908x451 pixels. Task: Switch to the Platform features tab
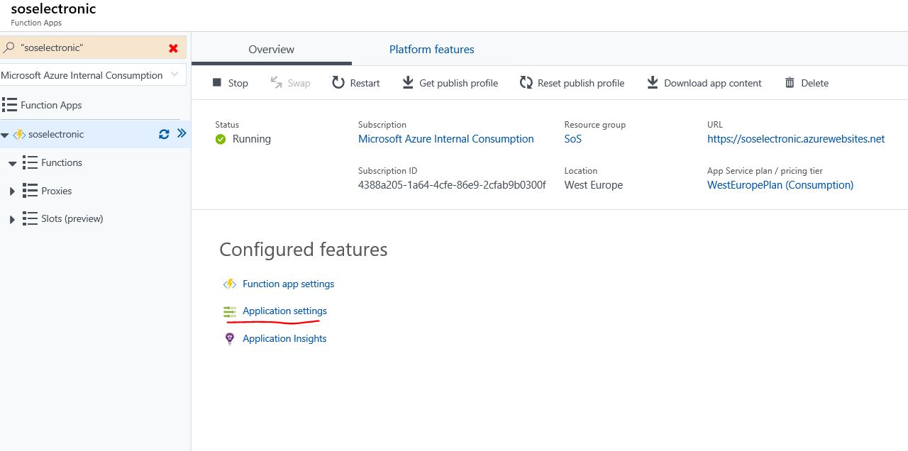point(431,50)
